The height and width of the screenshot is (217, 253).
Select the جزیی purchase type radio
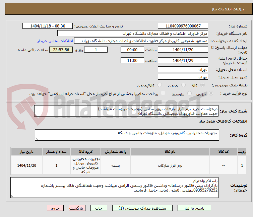[x=211, y=93]
